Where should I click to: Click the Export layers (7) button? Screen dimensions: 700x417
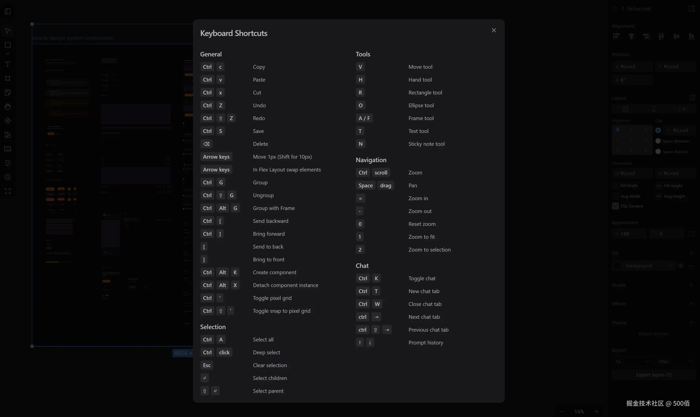point(654,375)
